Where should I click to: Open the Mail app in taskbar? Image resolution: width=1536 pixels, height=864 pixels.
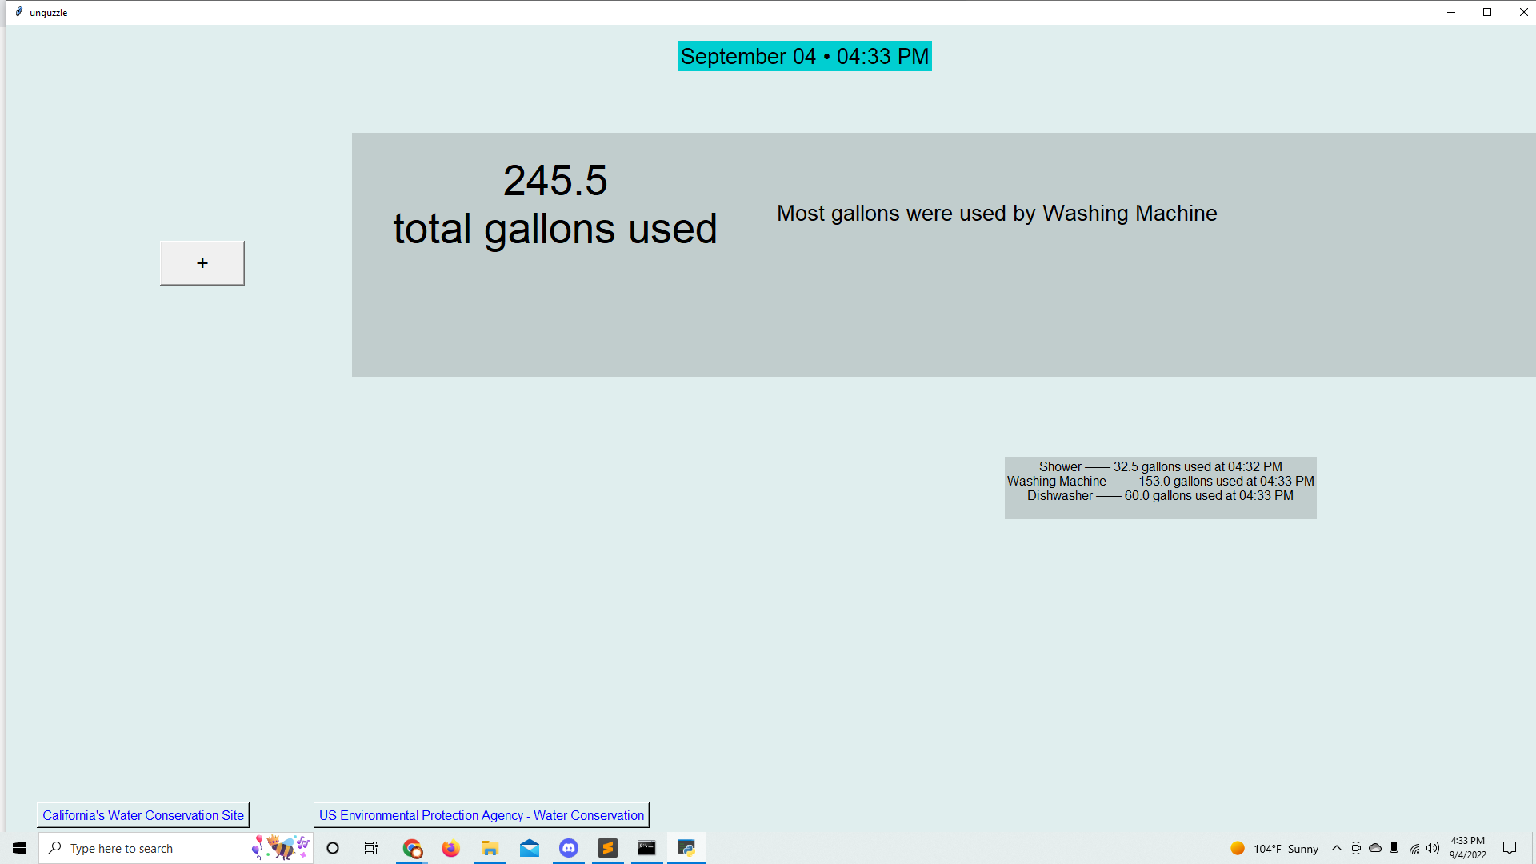tap(529, 848)
